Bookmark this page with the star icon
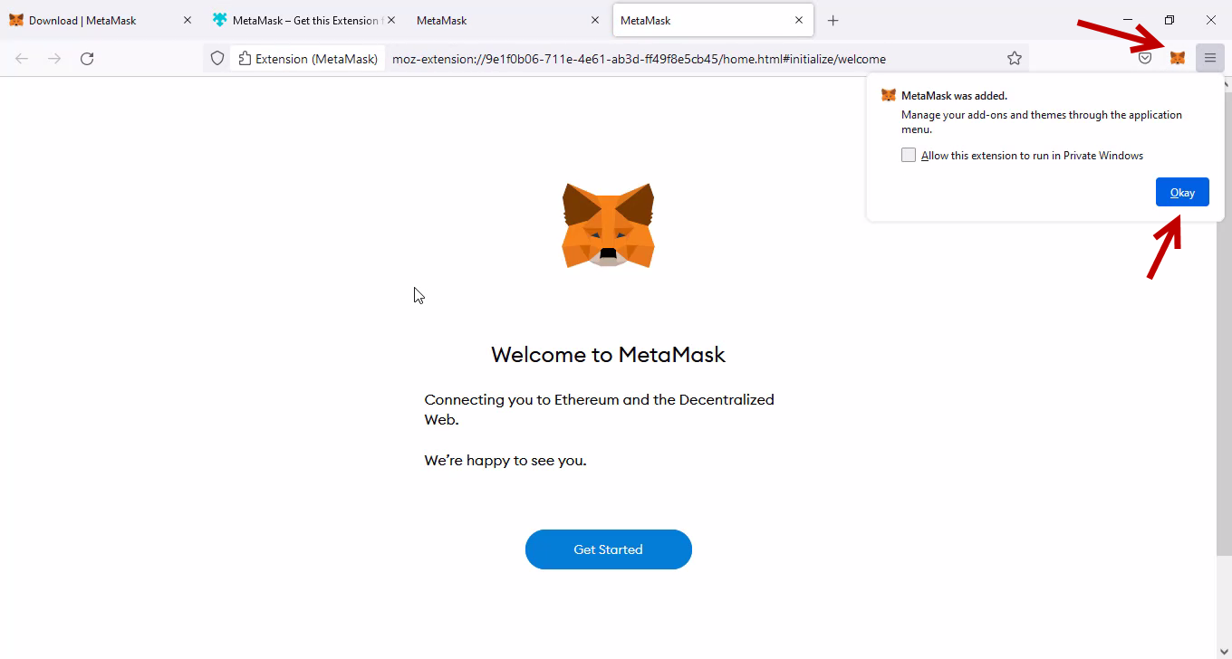 [x=1015, y=58]
